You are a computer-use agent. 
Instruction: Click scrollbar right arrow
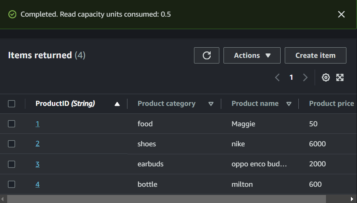click(352, 199)
